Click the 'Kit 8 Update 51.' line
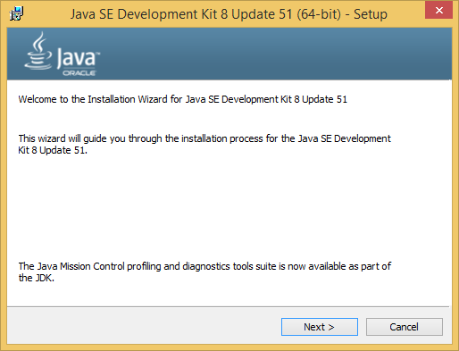This screenshot has width=459, height=351. 53,150
